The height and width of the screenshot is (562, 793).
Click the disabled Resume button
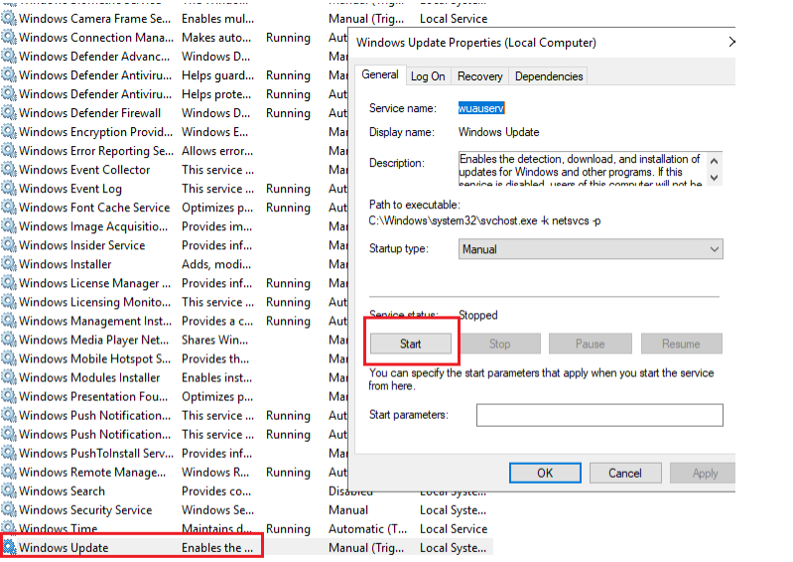click(681, 344)
